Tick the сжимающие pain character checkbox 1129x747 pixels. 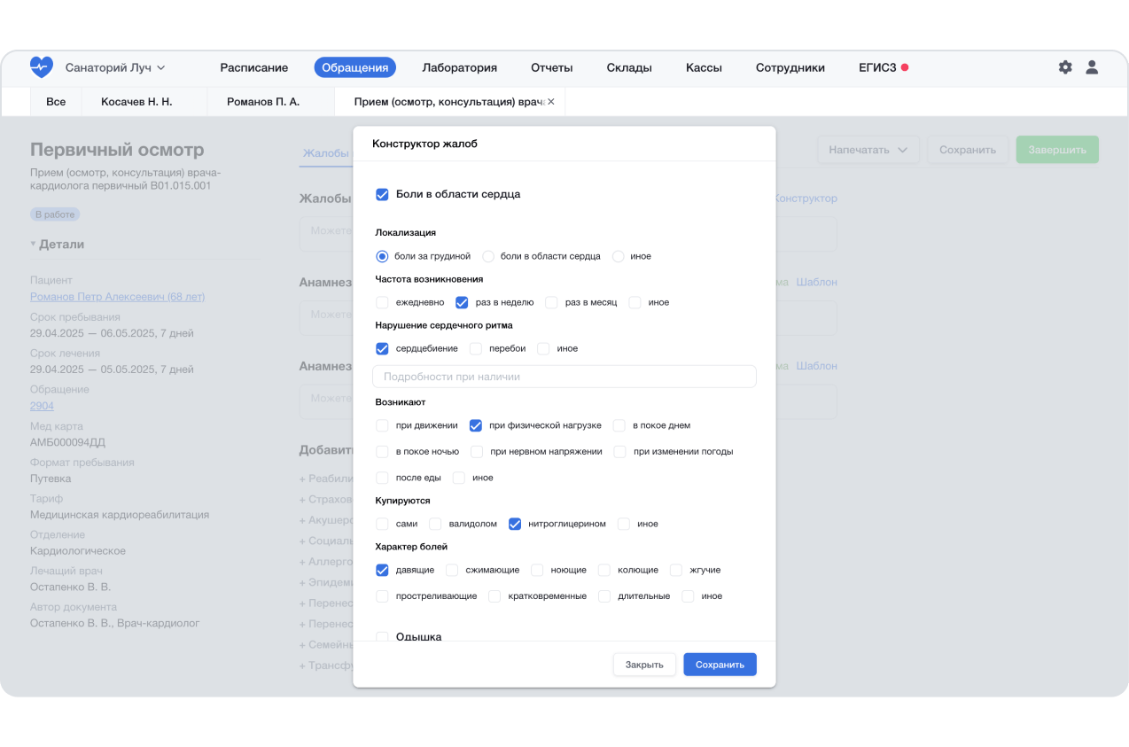click(x=452, y=571)
